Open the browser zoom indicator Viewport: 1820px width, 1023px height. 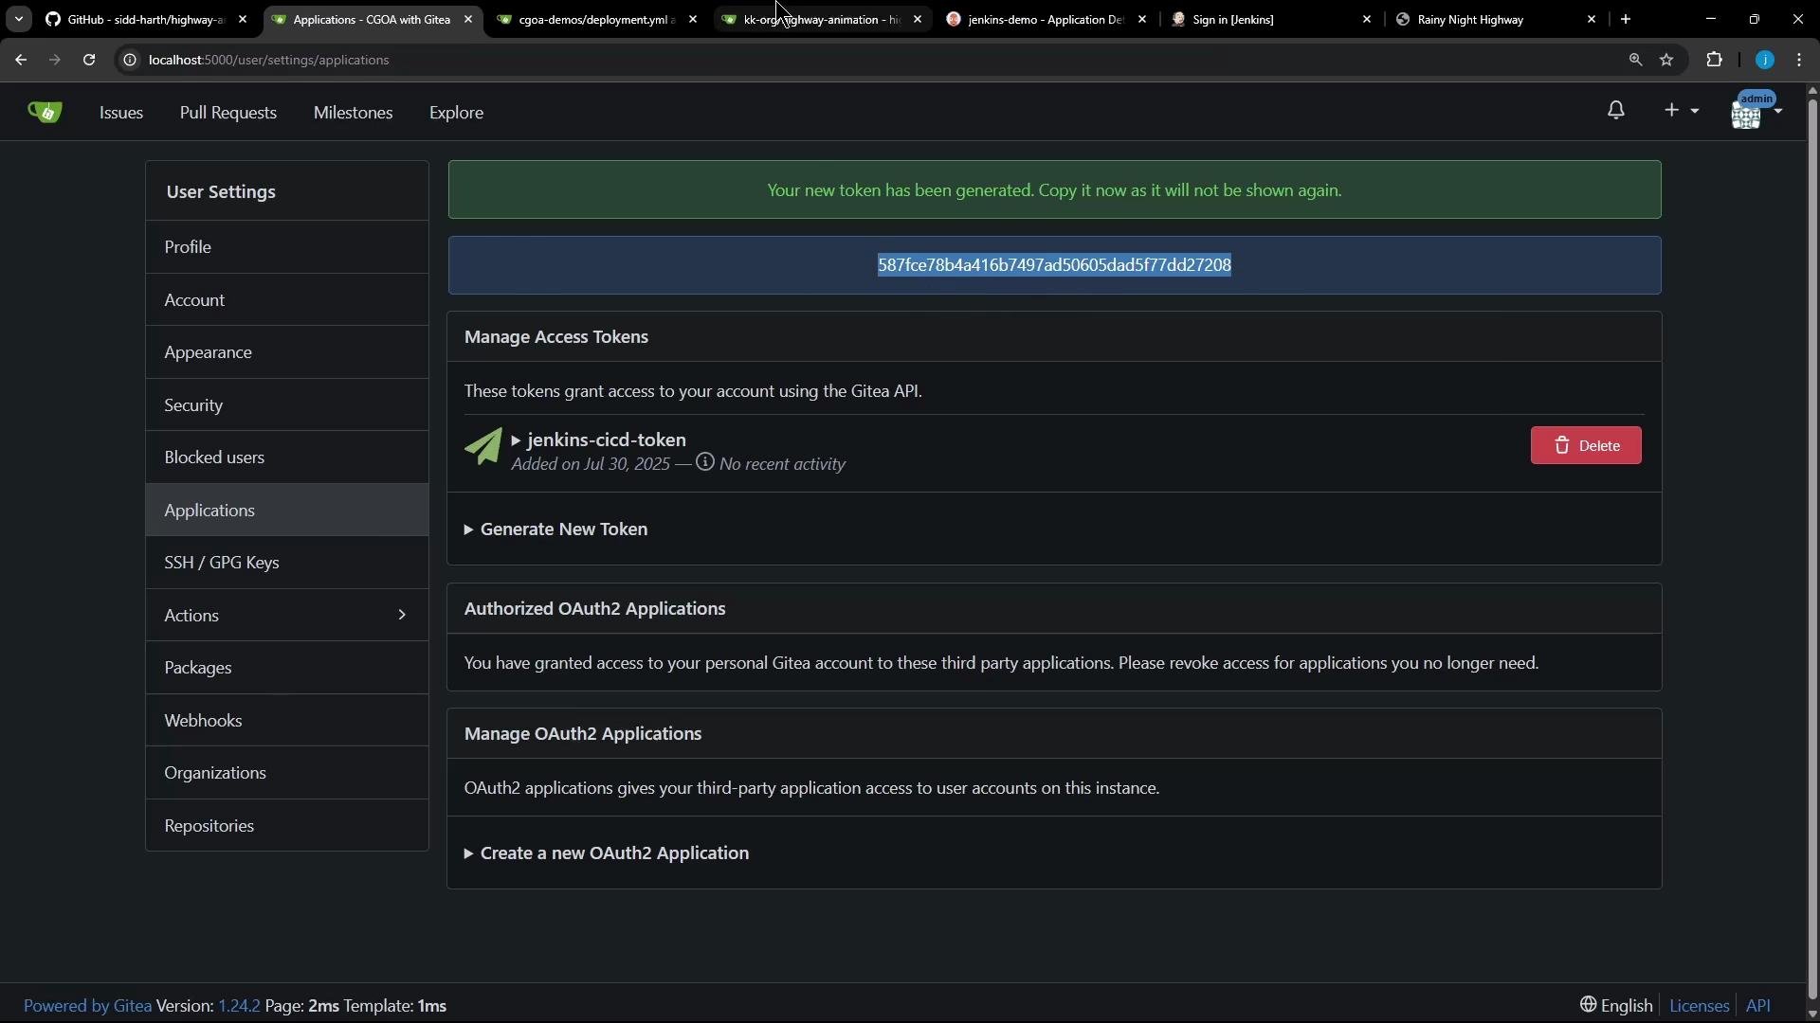tap(1635, 60)
